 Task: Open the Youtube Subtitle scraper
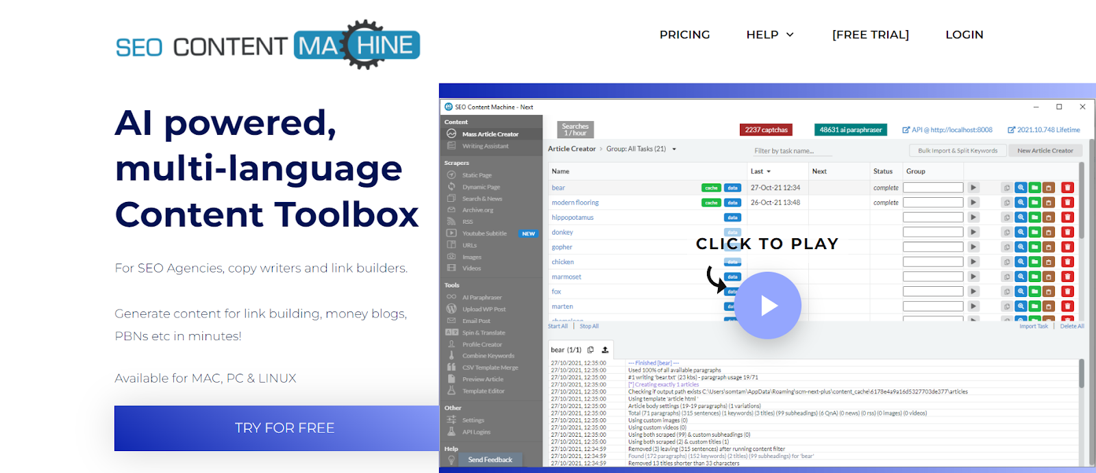tap(484, 233)
